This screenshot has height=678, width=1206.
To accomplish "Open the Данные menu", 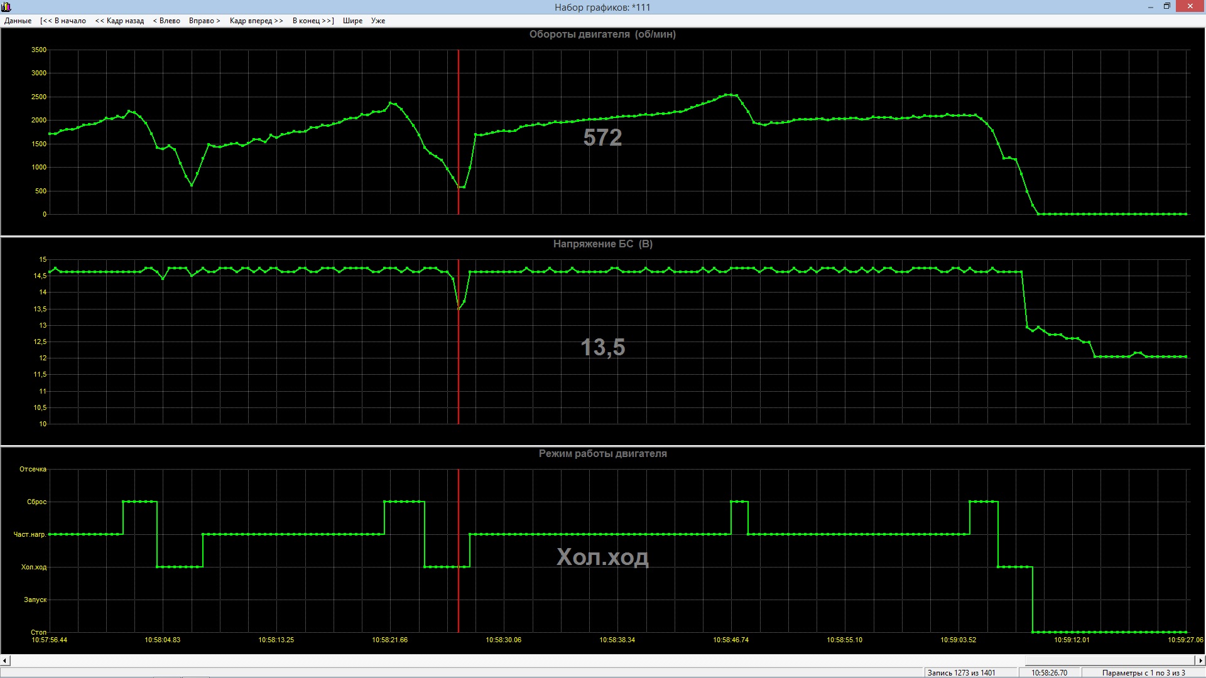I will [18, 21].
